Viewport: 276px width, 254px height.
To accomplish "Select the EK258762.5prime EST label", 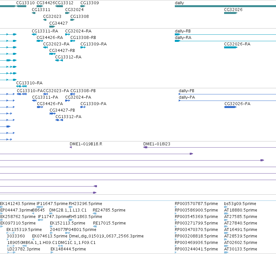I will [x=18, y=217].
